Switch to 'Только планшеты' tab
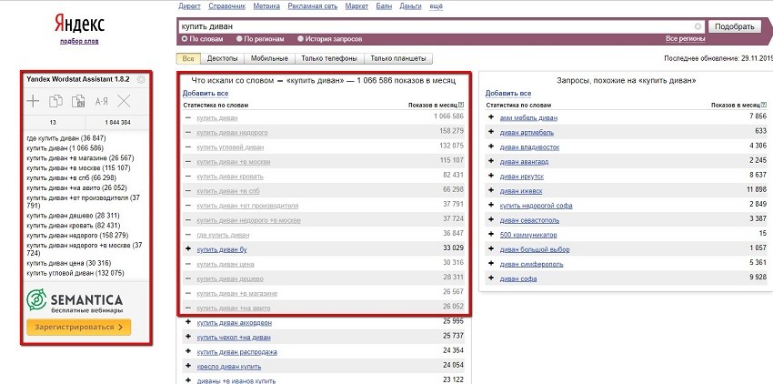 coord(397,59)
